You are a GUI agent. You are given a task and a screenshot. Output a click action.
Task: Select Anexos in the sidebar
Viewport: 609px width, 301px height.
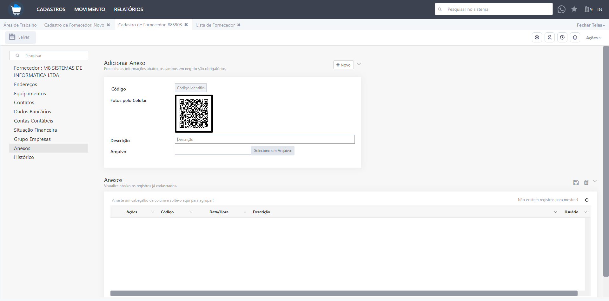coord(49,148)
